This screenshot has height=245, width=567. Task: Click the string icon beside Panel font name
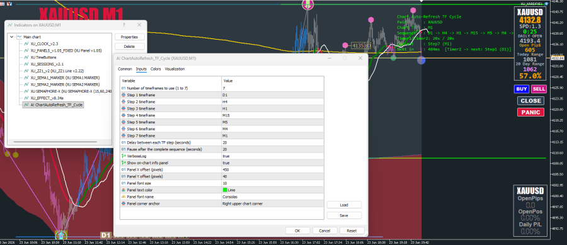pos(123,197)
